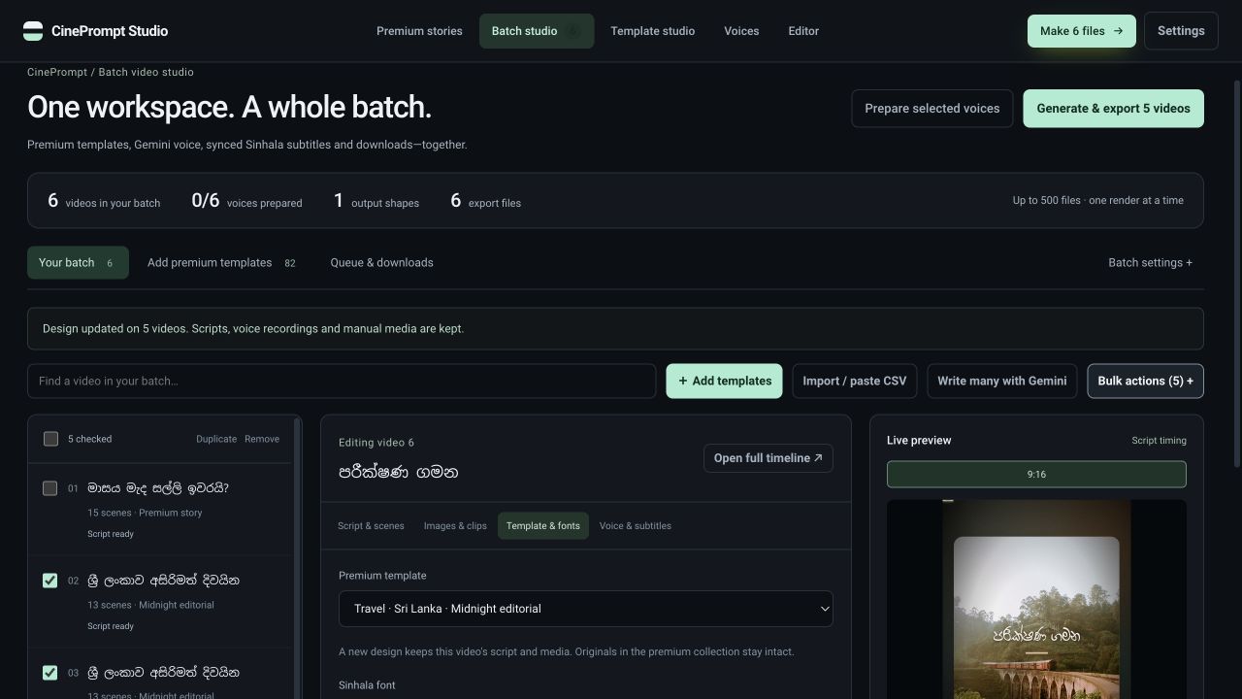Select video 01 title මාසය මැද සල්ලි ඉවරයි?
This screenshot has width=1242, height=699.
coord(158,488)
